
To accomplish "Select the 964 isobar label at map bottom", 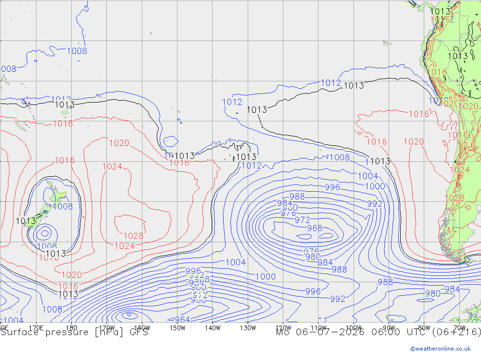I will coord(182,319).
